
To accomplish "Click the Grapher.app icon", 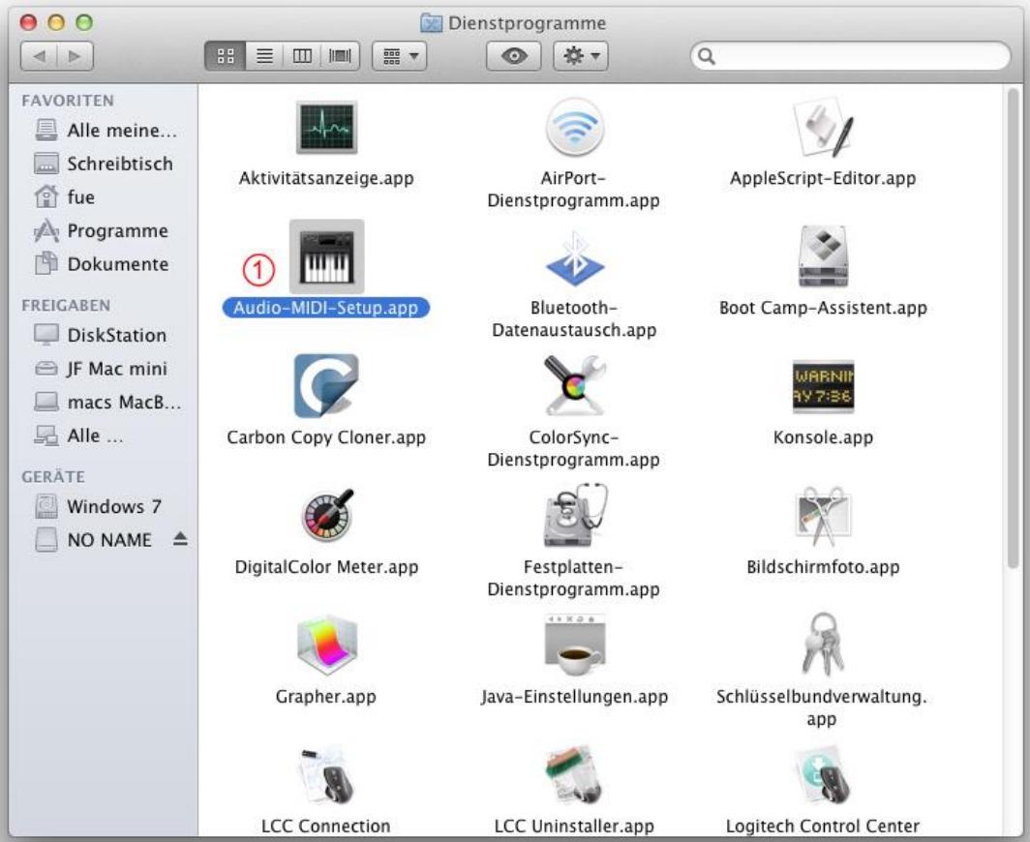I will click(326, 646).
